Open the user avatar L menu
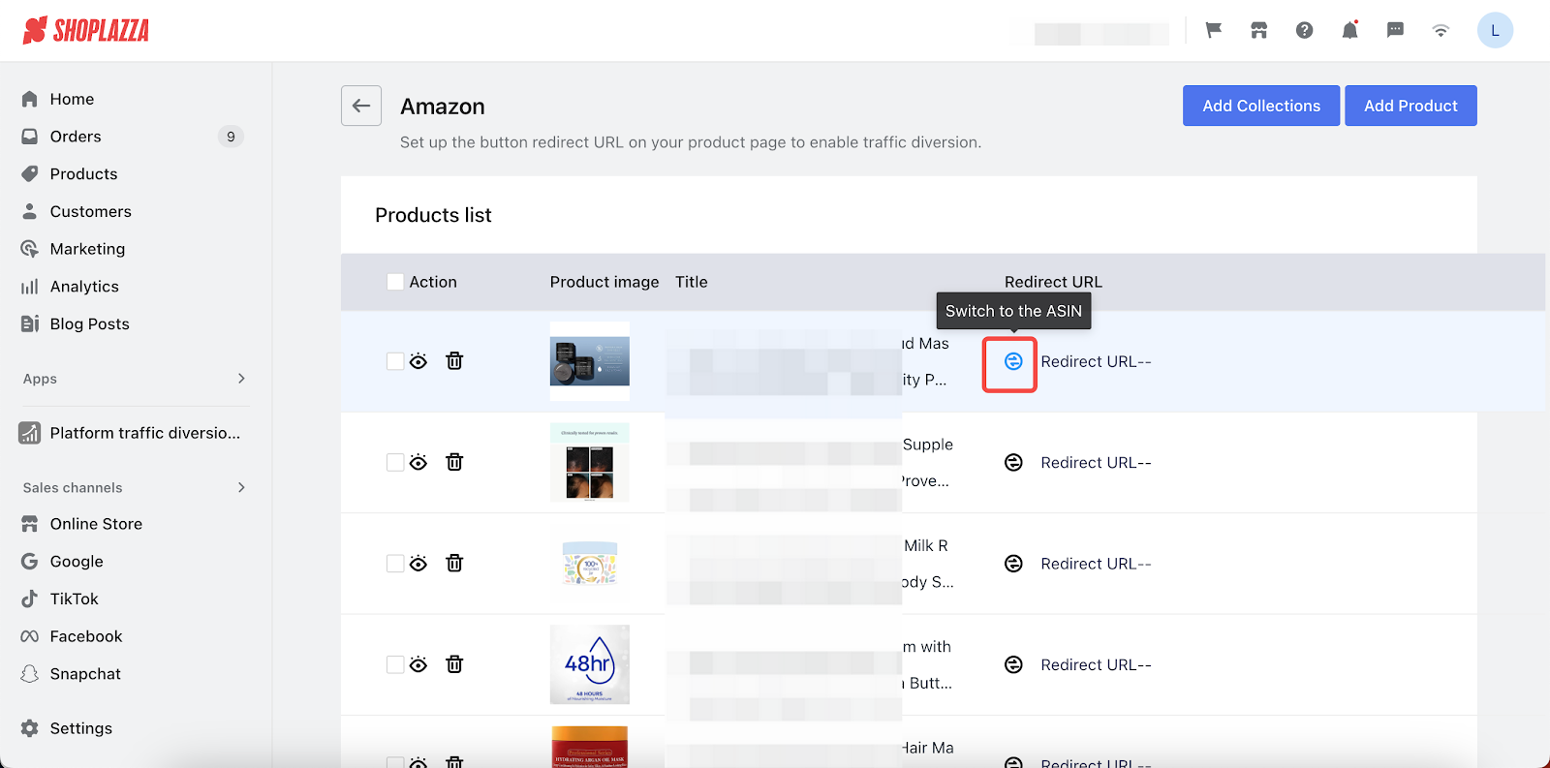The height and width of the screenshot is (768, 1550). click(x=1495, y=30)
